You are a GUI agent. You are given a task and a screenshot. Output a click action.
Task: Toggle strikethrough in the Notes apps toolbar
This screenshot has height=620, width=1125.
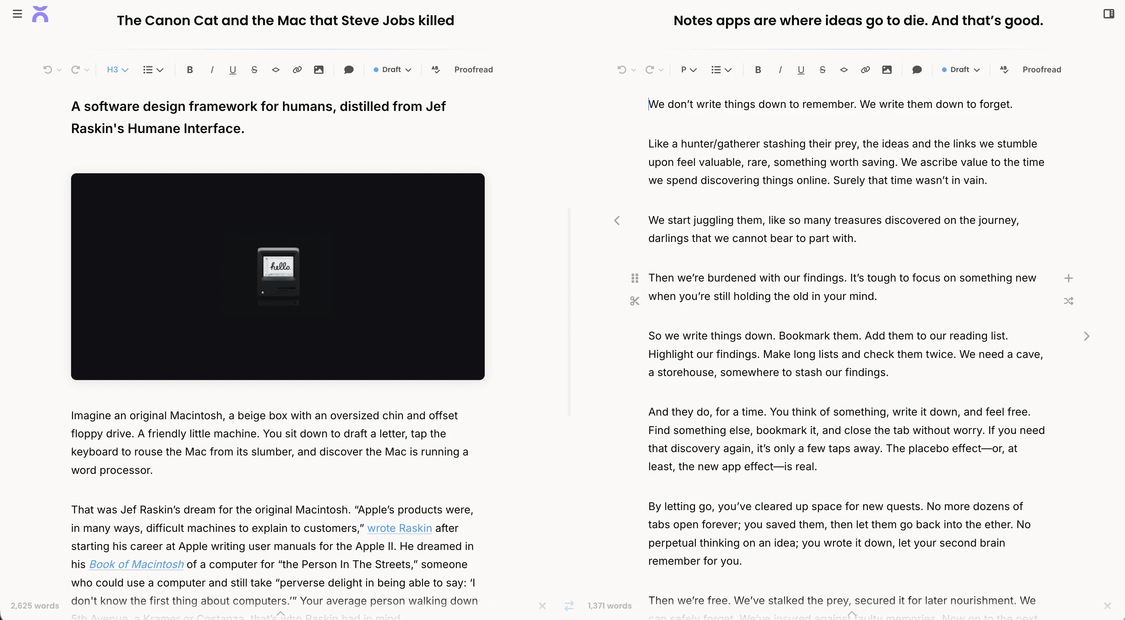(x=822, y=70)
